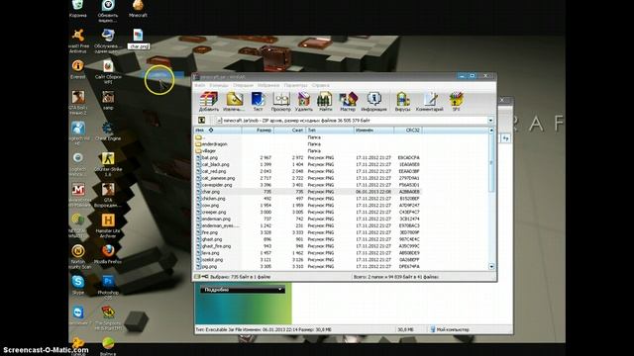The height and width of the screenshot is (356, 634).
Task: Open the Команды menu
Action: tap(219, 86)
